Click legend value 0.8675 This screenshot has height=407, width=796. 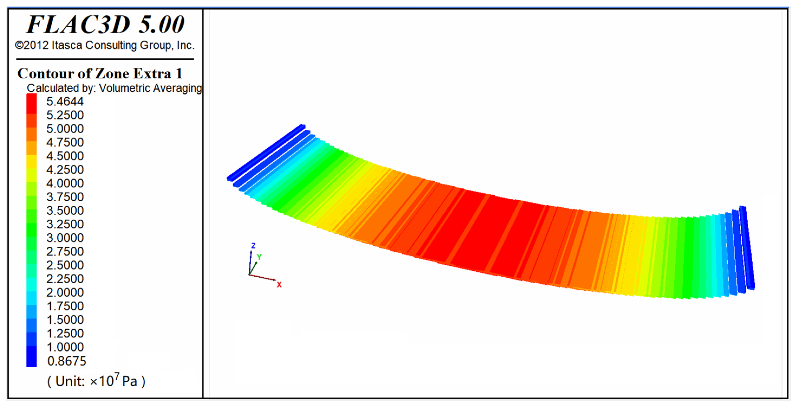[66, 361]
